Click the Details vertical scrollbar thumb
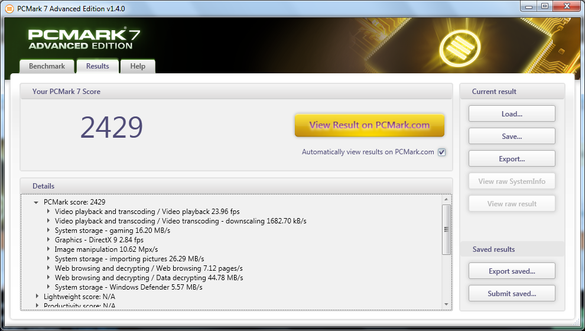 click(x=446, y=229)
